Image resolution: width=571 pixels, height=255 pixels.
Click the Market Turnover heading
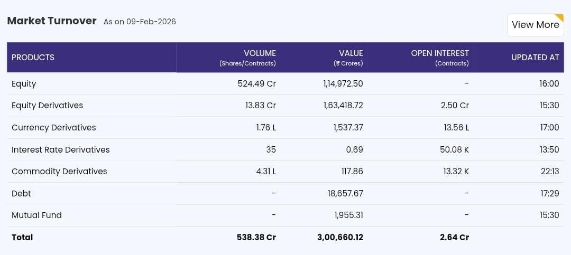(x=51, y=21)
